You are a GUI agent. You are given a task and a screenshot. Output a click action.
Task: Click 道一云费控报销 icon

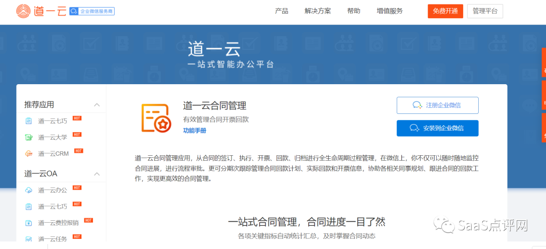click(x=28, y=223)
